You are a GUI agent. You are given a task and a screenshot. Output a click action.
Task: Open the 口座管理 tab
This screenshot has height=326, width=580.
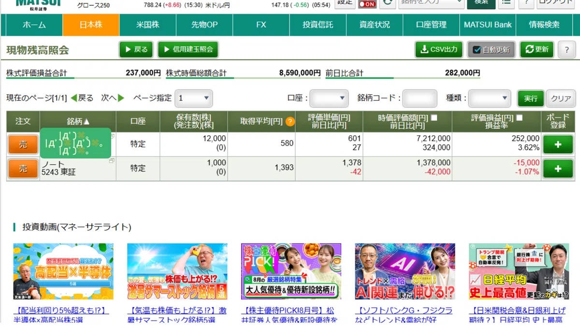(431, 25)
